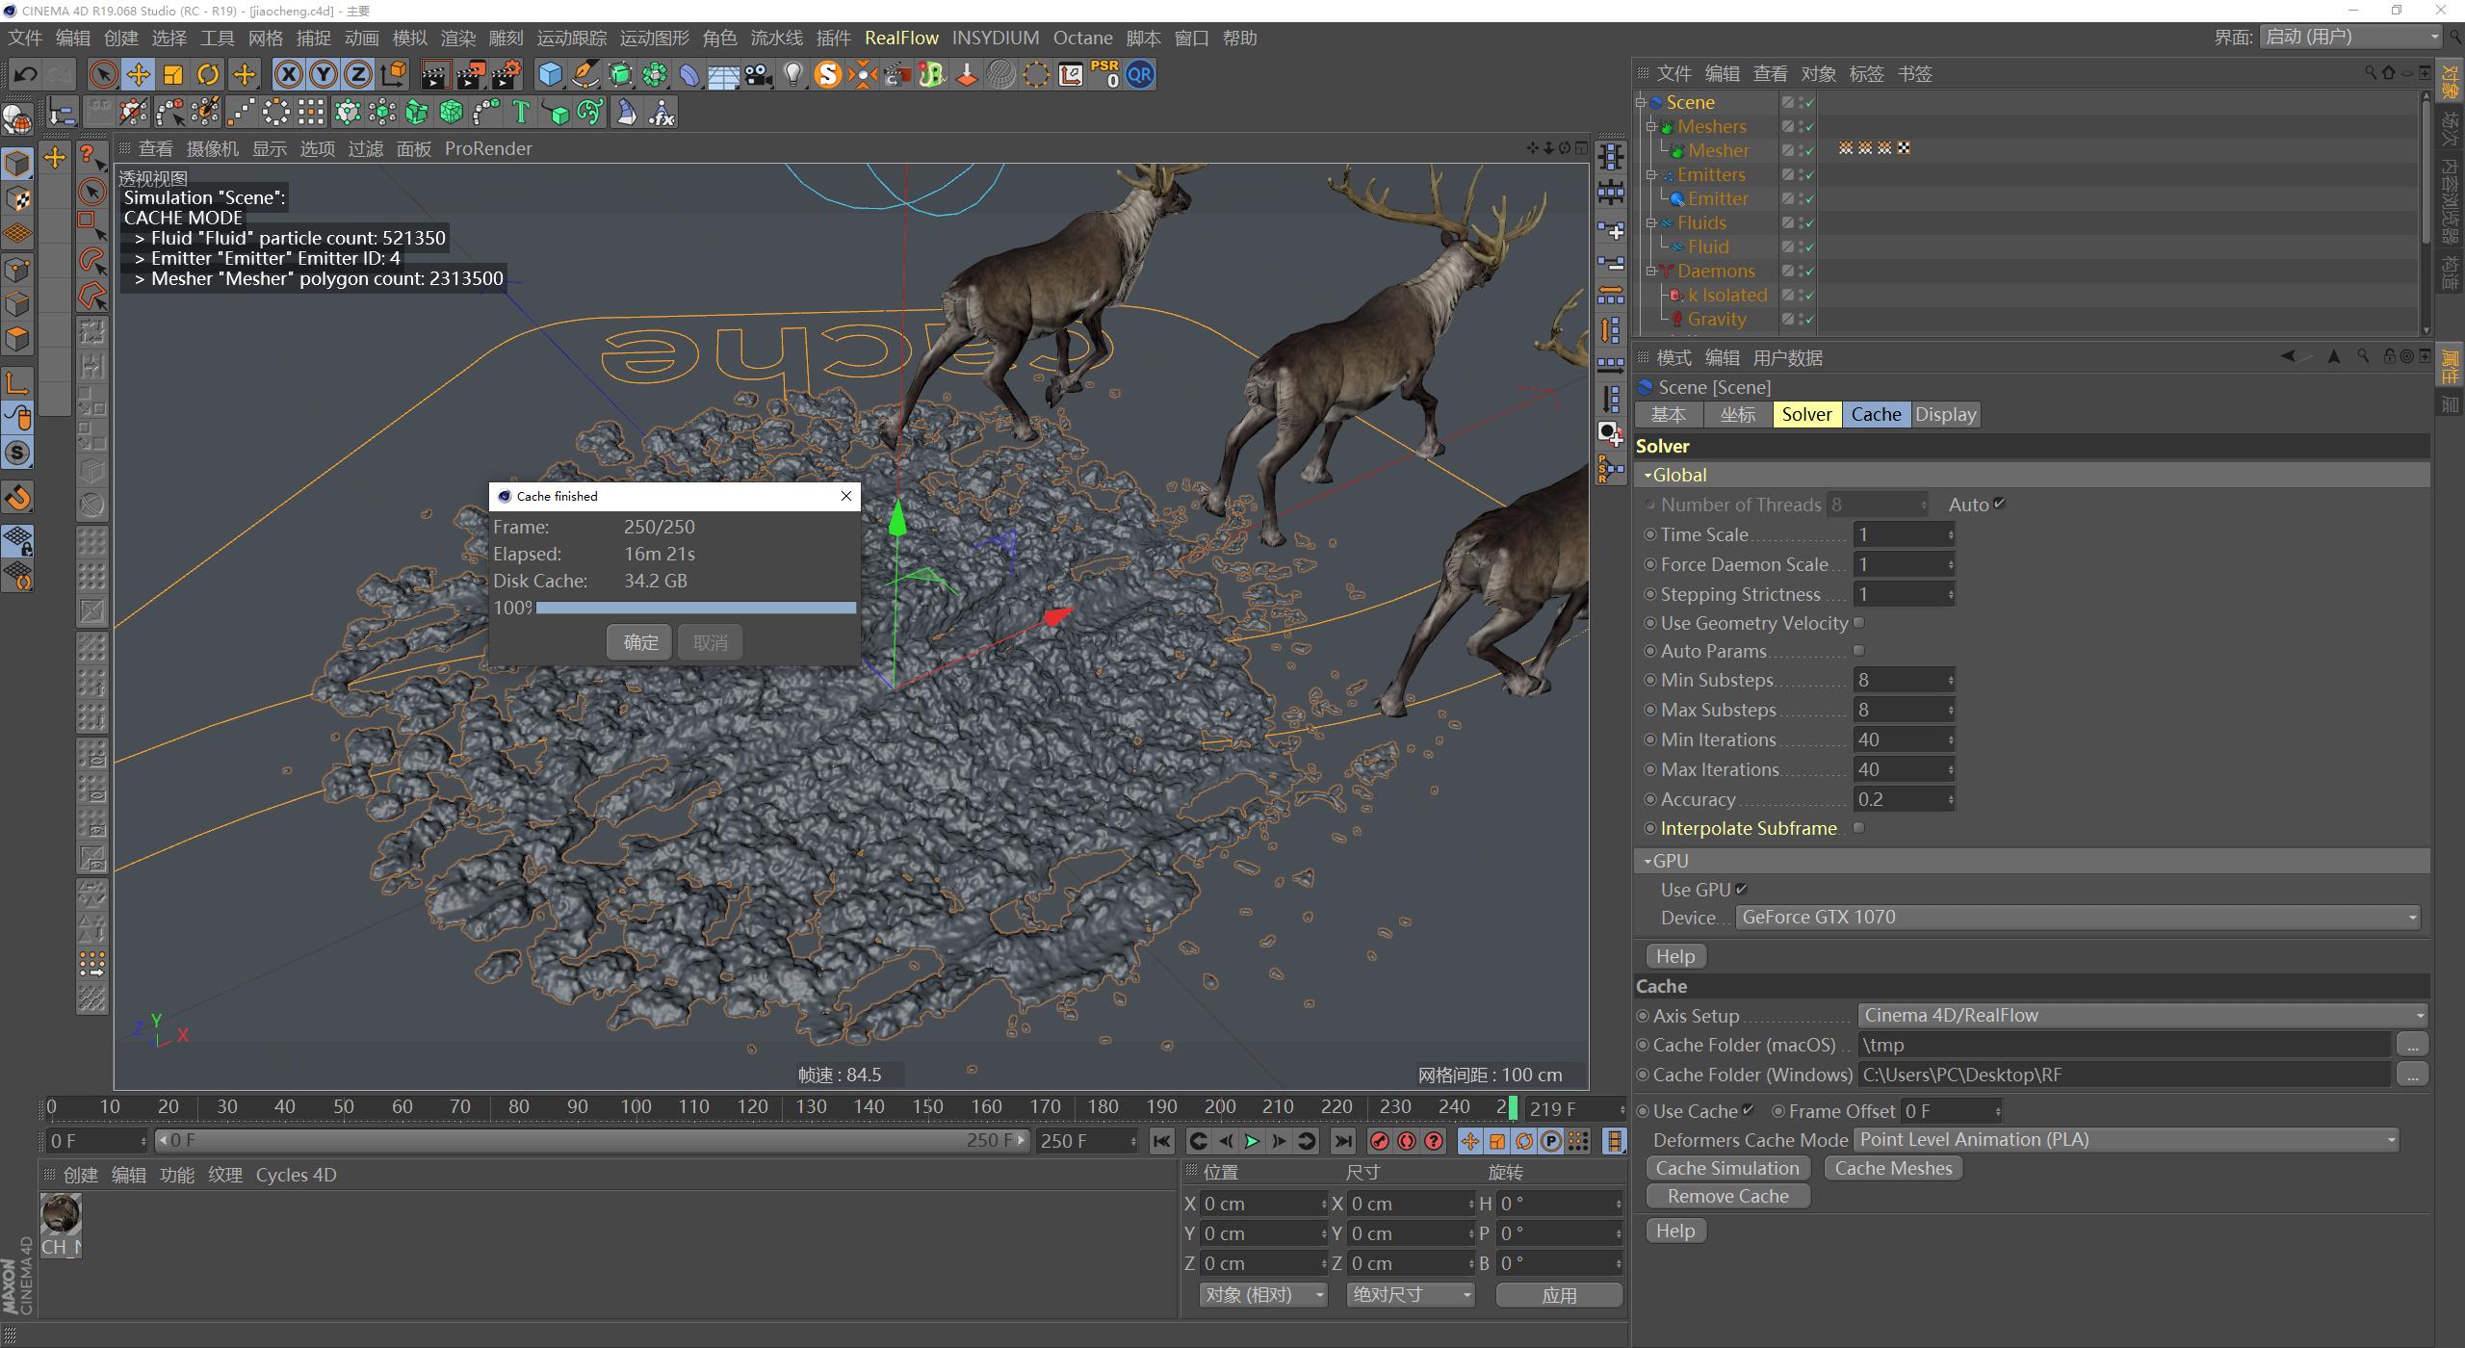Click the Cache Meshes button

[x=1893, y=1168]
